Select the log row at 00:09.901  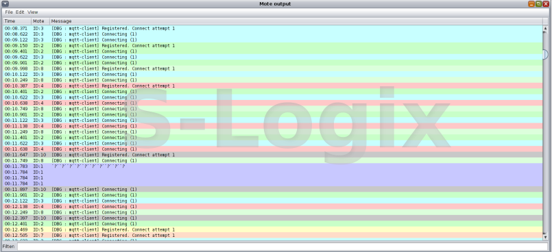tap(272, 62)
